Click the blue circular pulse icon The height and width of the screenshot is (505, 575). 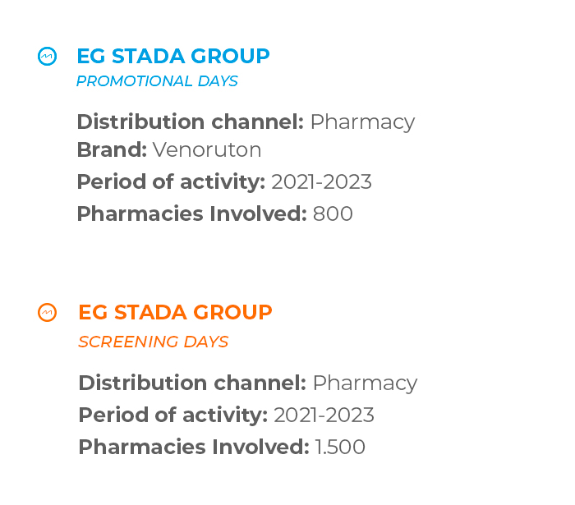[48, 57]
